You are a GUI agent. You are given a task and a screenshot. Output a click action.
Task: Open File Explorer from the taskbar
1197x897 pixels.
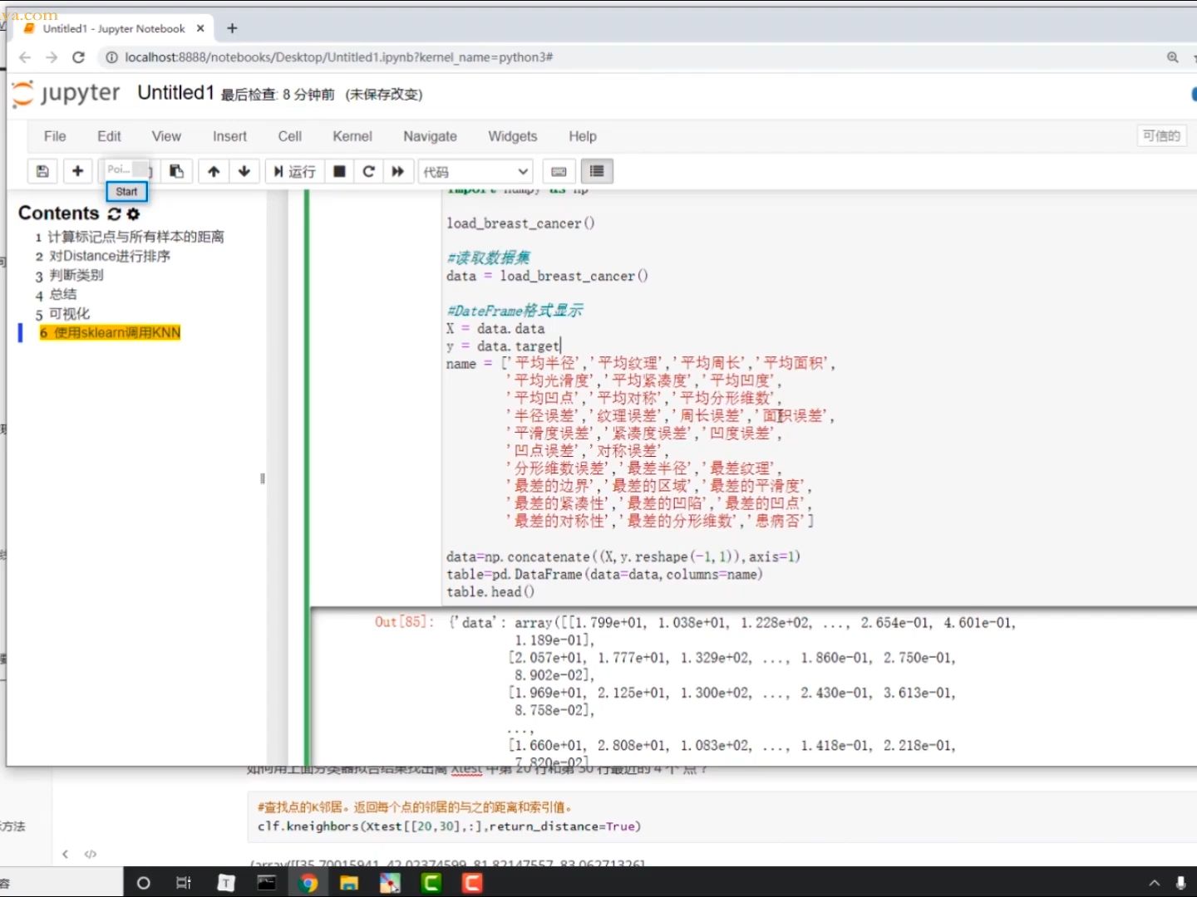click(348, 883)
